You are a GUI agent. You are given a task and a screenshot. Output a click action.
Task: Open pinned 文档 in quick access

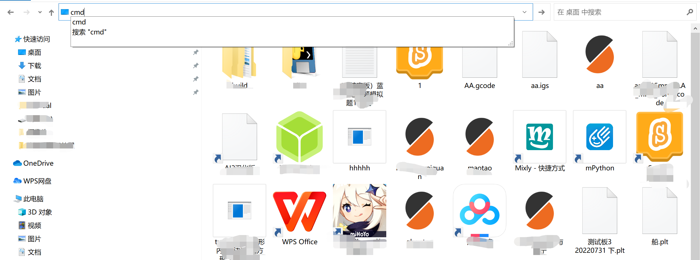click(x=30, y=79)
